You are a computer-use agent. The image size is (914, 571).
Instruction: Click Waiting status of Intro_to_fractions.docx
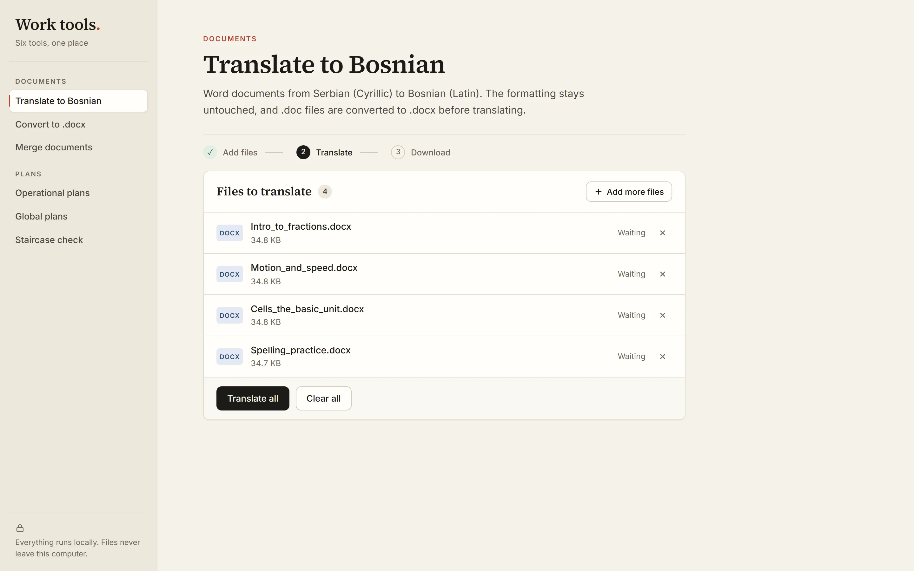(x=632, y=233)
